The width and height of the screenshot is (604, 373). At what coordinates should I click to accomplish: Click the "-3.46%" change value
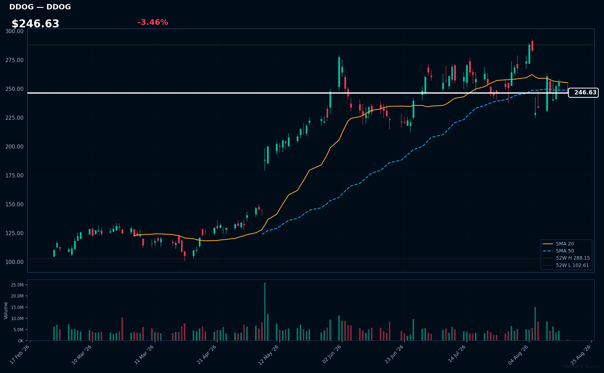coord(153,22)
